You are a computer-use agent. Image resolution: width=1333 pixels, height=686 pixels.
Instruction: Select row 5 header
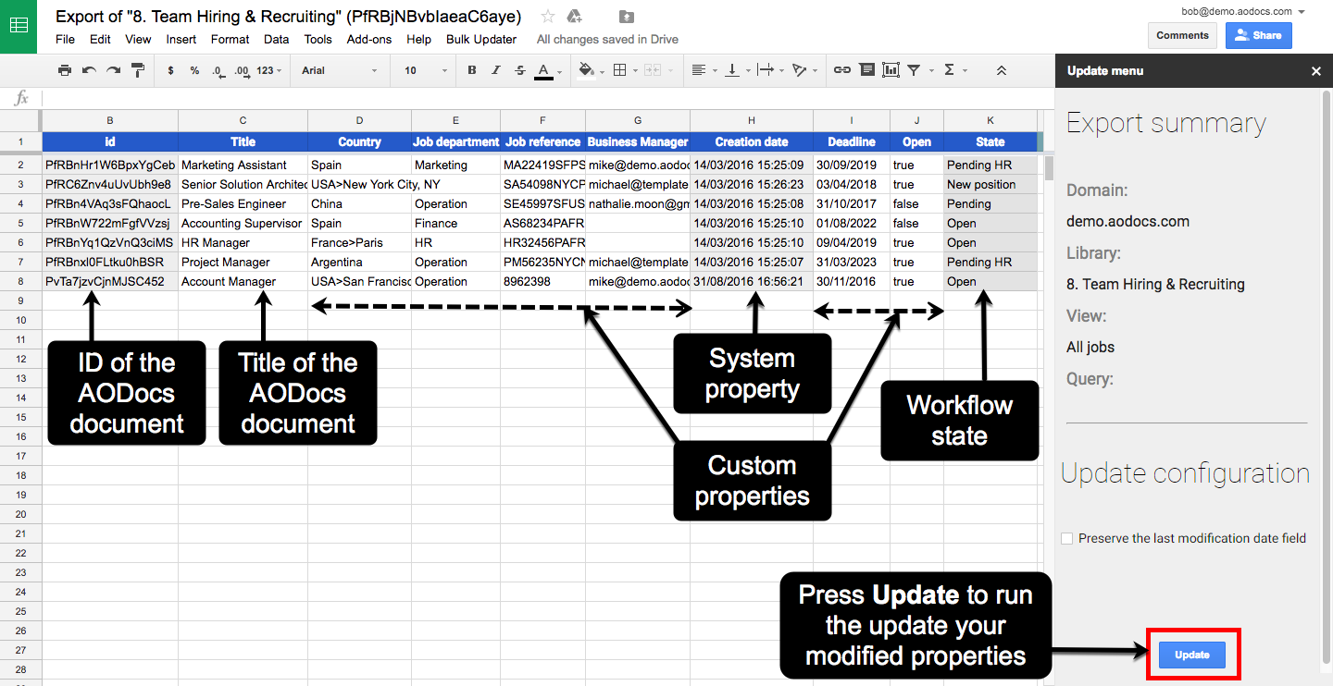coord(20,223)
